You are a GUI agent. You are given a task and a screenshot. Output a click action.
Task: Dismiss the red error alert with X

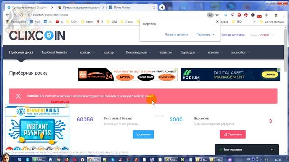pyautogui.click(x=18, y=96)
